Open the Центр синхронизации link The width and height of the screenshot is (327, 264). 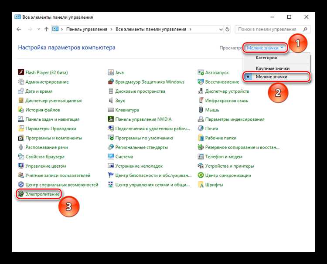(228, 176)
